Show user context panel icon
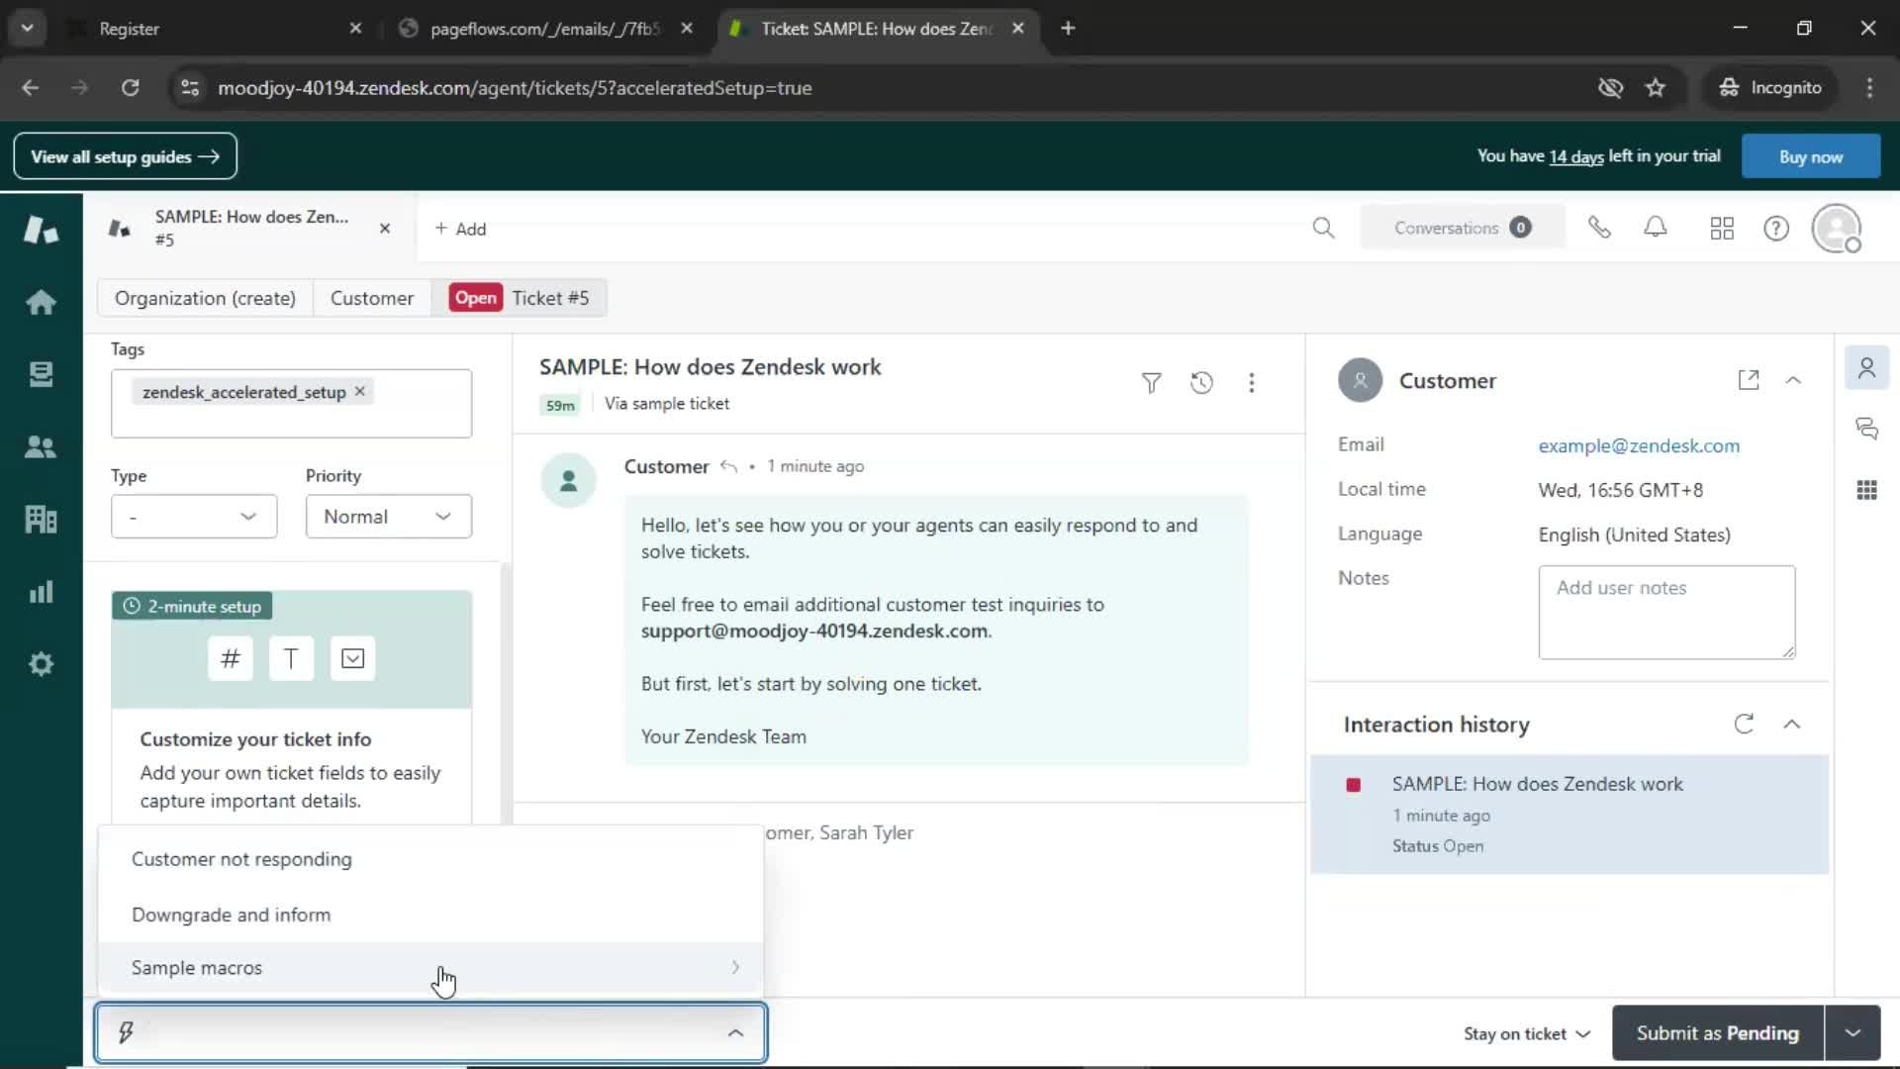1900x1069 pixels. (x=1867, y=368)
